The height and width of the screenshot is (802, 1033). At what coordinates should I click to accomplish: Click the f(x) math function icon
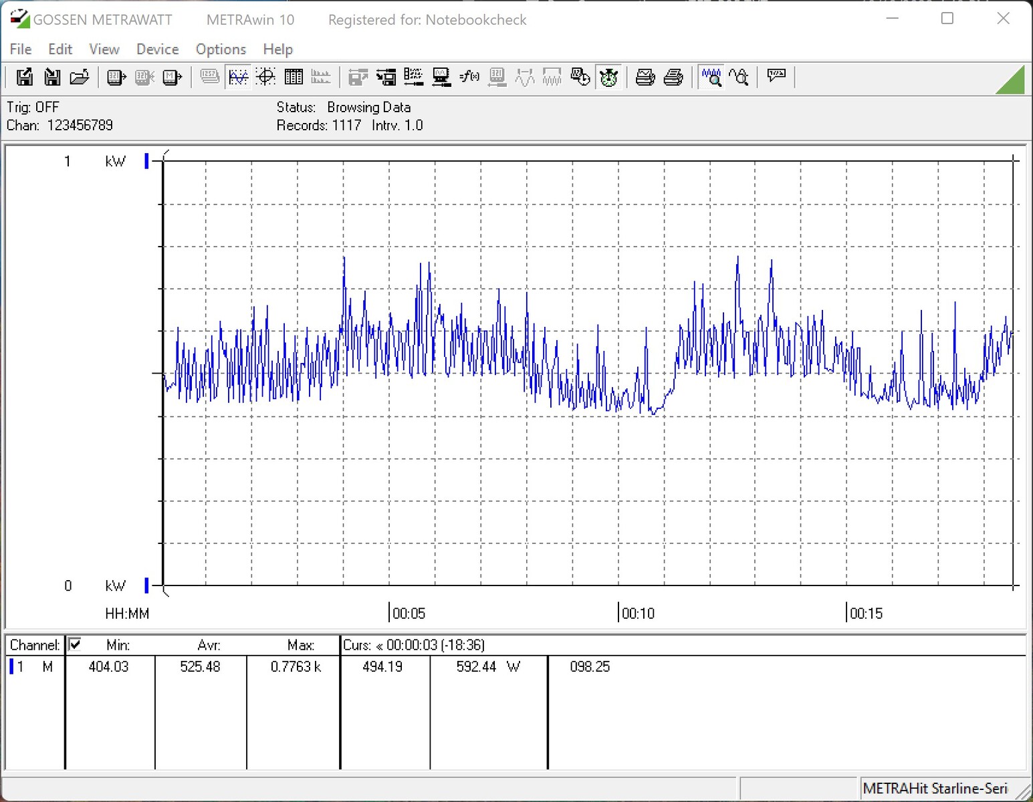[469, 78]
